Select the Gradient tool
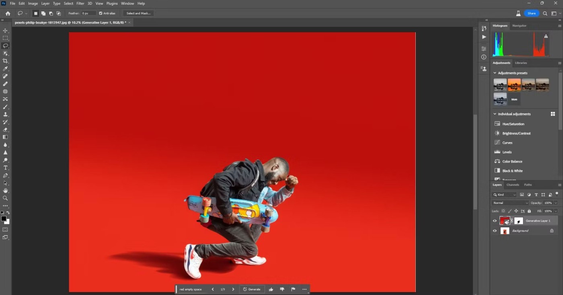Viewport: 563px width, 295px height. 5,137
